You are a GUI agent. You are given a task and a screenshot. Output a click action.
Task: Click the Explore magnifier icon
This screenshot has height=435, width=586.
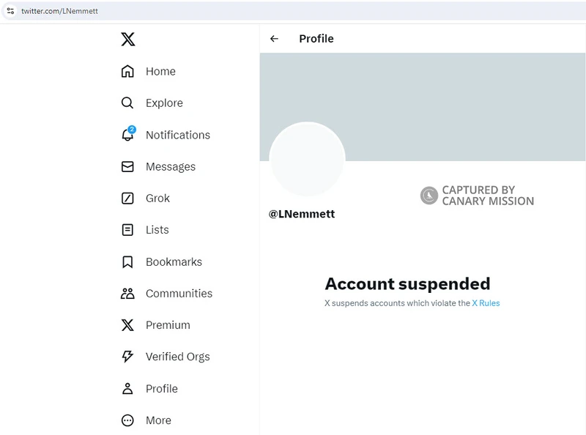click(127, 103)
